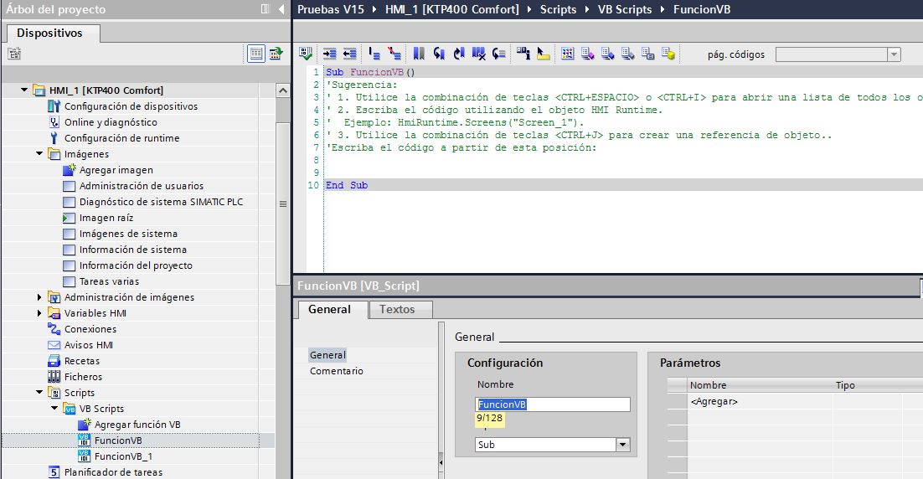Viewport: 923px width, 479px height.
Task: Click FuncionVB in the breadcrumb path
Action: [x=702, y=9]
